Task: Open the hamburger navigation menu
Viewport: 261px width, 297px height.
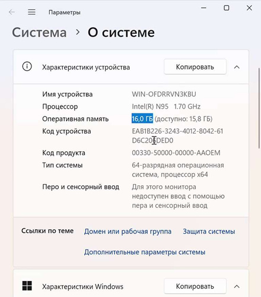Action: [x=31, y=12]
